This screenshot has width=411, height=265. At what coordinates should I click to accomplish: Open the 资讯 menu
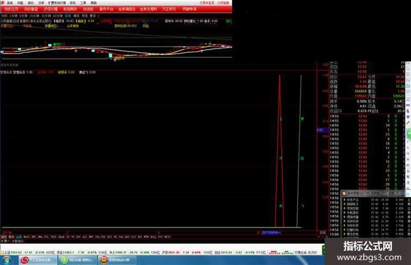pyautogui.click(x=73, y=3)
